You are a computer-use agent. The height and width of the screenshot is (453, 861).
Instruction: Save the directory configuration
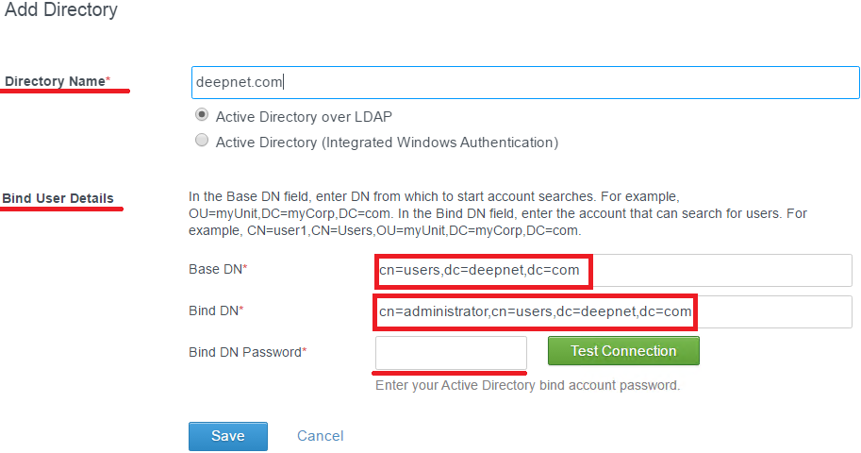[x=228, y=436]
